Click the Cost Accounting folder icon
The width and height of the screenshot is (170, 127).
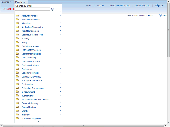tap(17, 57)
